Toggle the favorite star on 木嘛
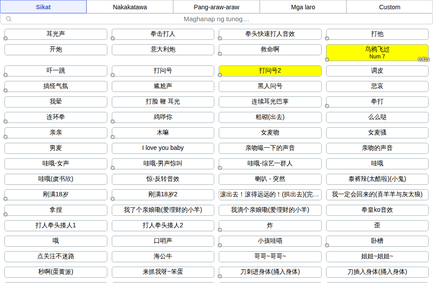Image resolution: width=433 pixels, height=283 pixels. point(113,137)
